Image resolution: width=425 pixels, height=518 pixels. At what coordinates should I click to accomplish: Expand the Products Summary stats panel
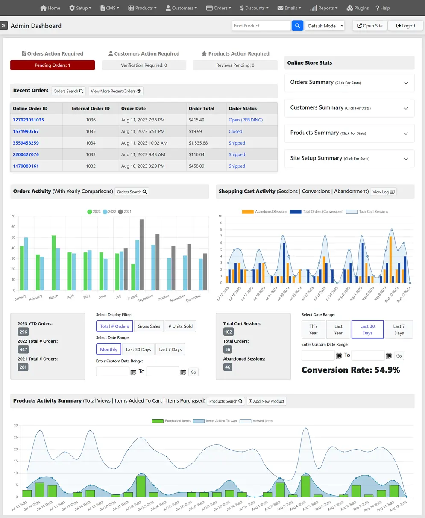tap(349, 133)
